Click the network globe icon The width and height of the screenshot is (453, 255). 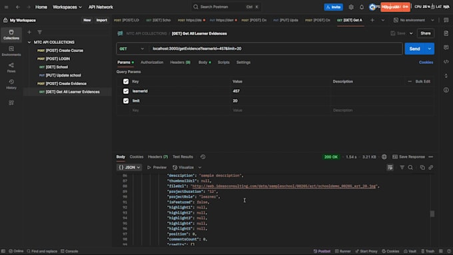pos(384,157)
